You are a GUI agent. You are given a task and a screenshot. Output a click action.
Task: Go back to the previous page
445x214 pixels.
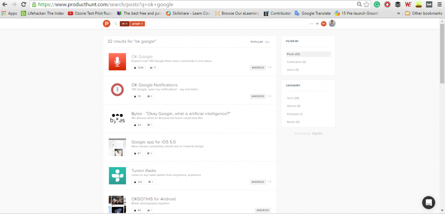pos(5,4)
